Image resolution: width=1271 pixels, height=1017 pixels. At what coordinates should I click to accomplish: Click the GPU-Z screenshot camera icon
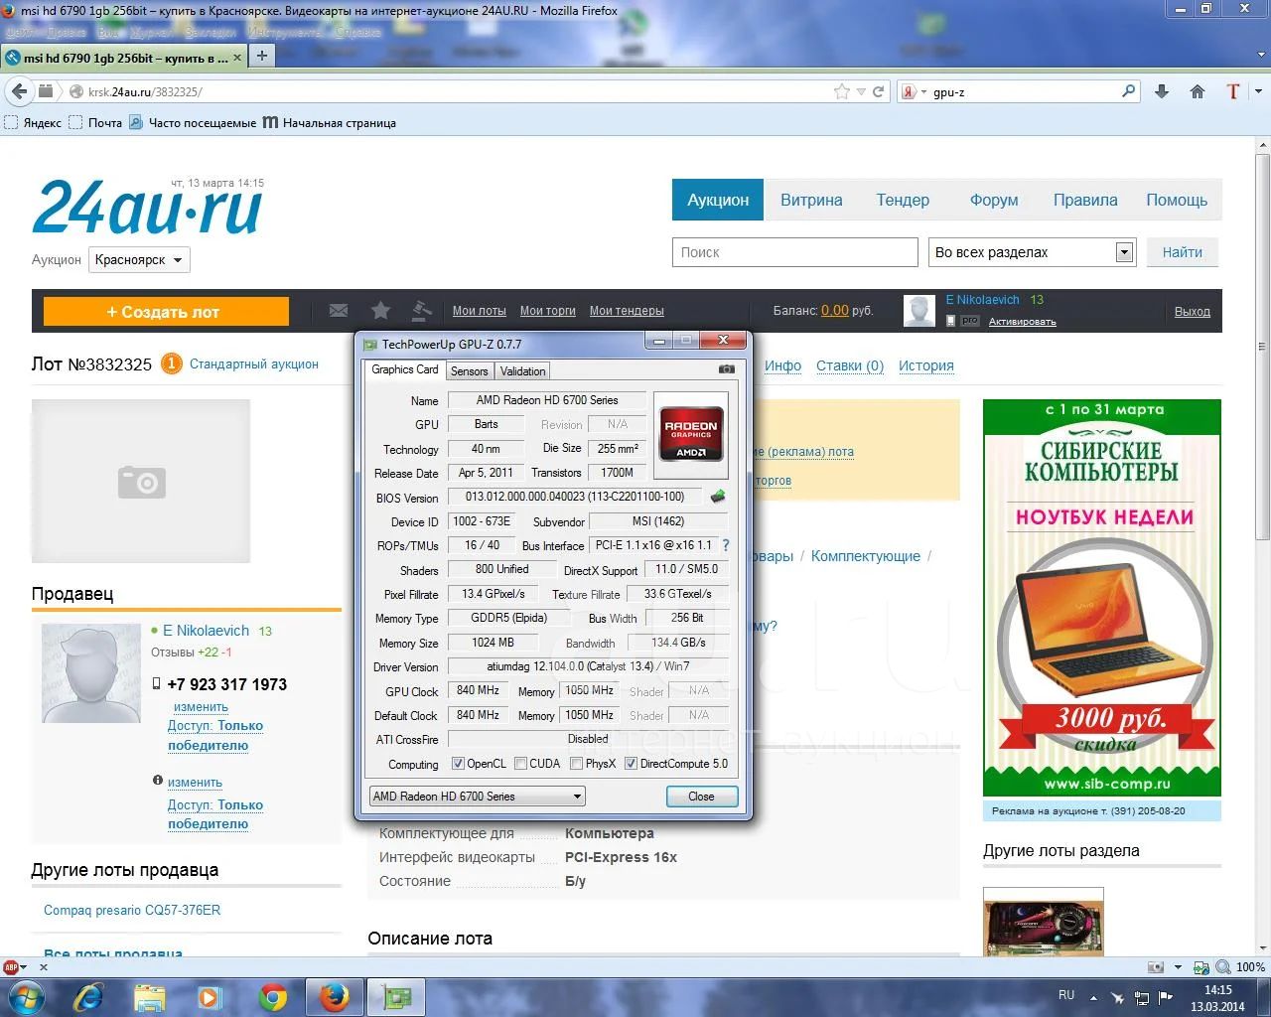point(727,369)
